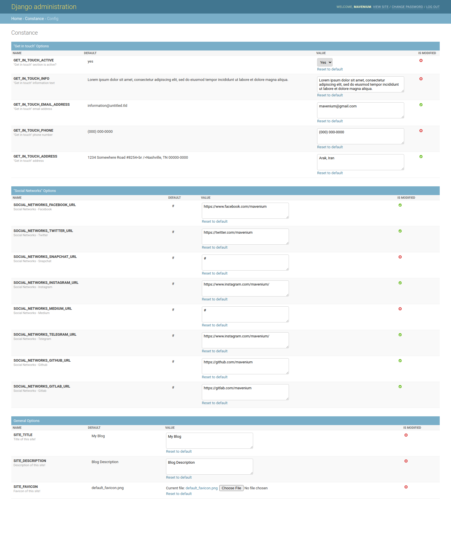The image size is (451, 544).
Task: Click red not-modified icon for Snapchat URL
Action: tap(400, 257)
